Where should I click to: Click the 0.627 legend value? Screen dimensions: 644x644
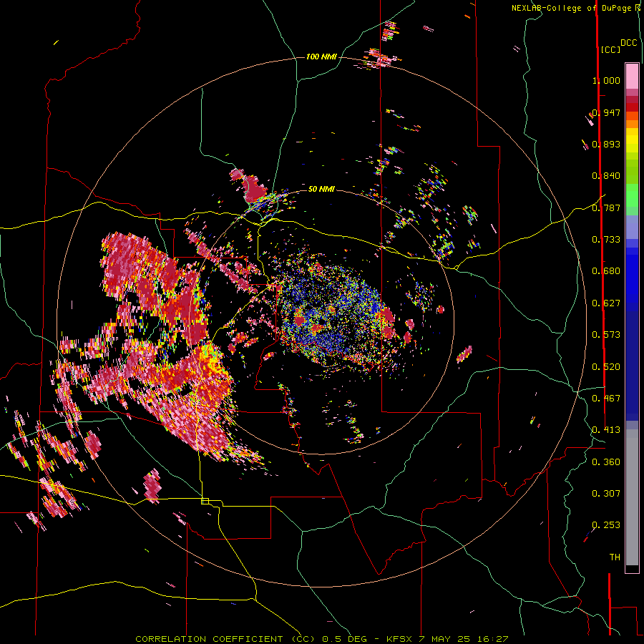[606, 303]
